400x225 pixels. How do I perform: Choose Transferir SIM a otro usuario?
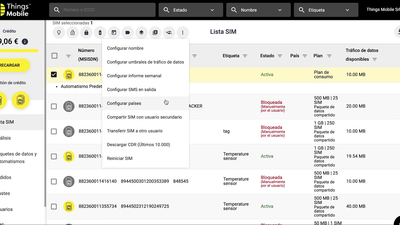coord(145,131)
